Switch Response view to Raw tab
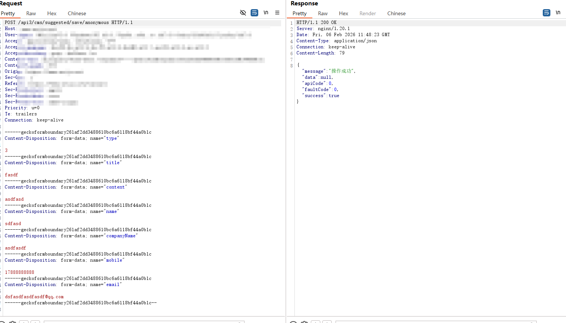This screenshot has height=323, width=566. (x=323, y=13)
